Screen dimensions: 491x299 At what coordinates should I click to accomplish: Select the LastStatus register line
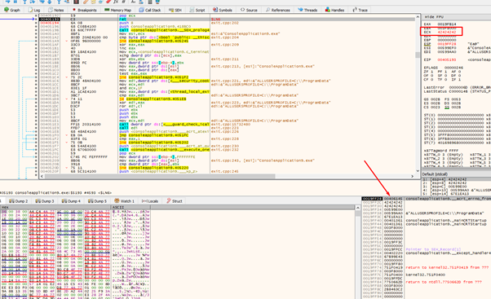click(458, 91)
